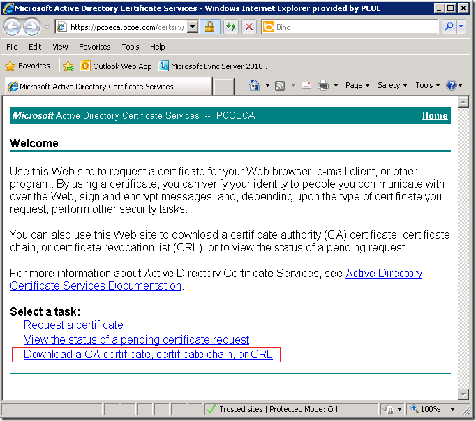Click the 100% zoom level button
Image resolution: width=476 pixels, height=421 pixels.
426,409
